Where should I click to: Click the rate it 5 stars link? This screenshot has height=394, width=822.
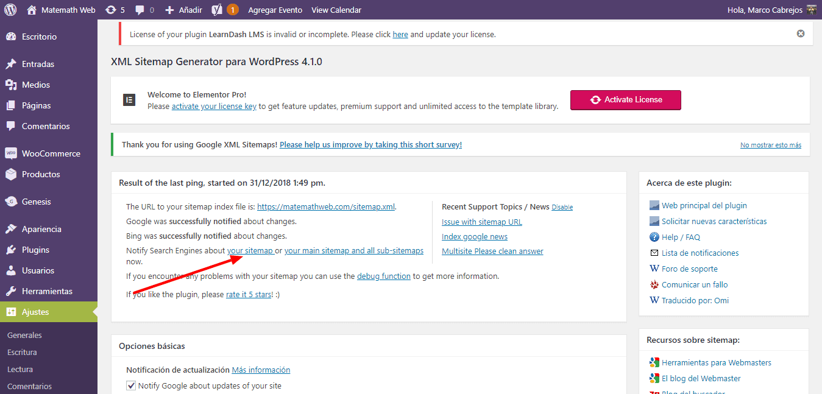[x=248, y=294]
